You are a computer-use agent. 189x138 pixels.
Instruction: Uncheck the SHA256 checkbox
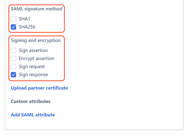pos(13,27)
